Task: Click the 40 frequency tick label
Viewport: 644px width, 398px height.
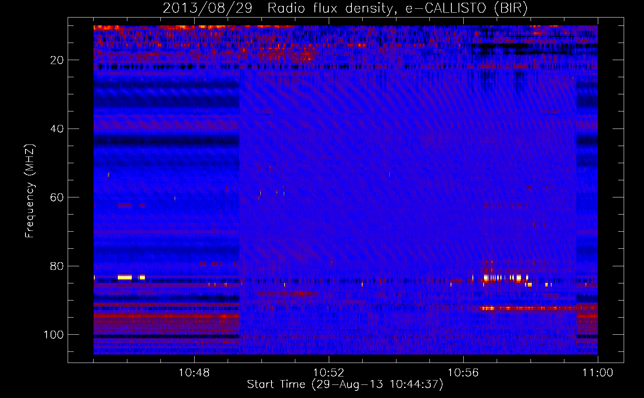Action: [x=57, y=129]
